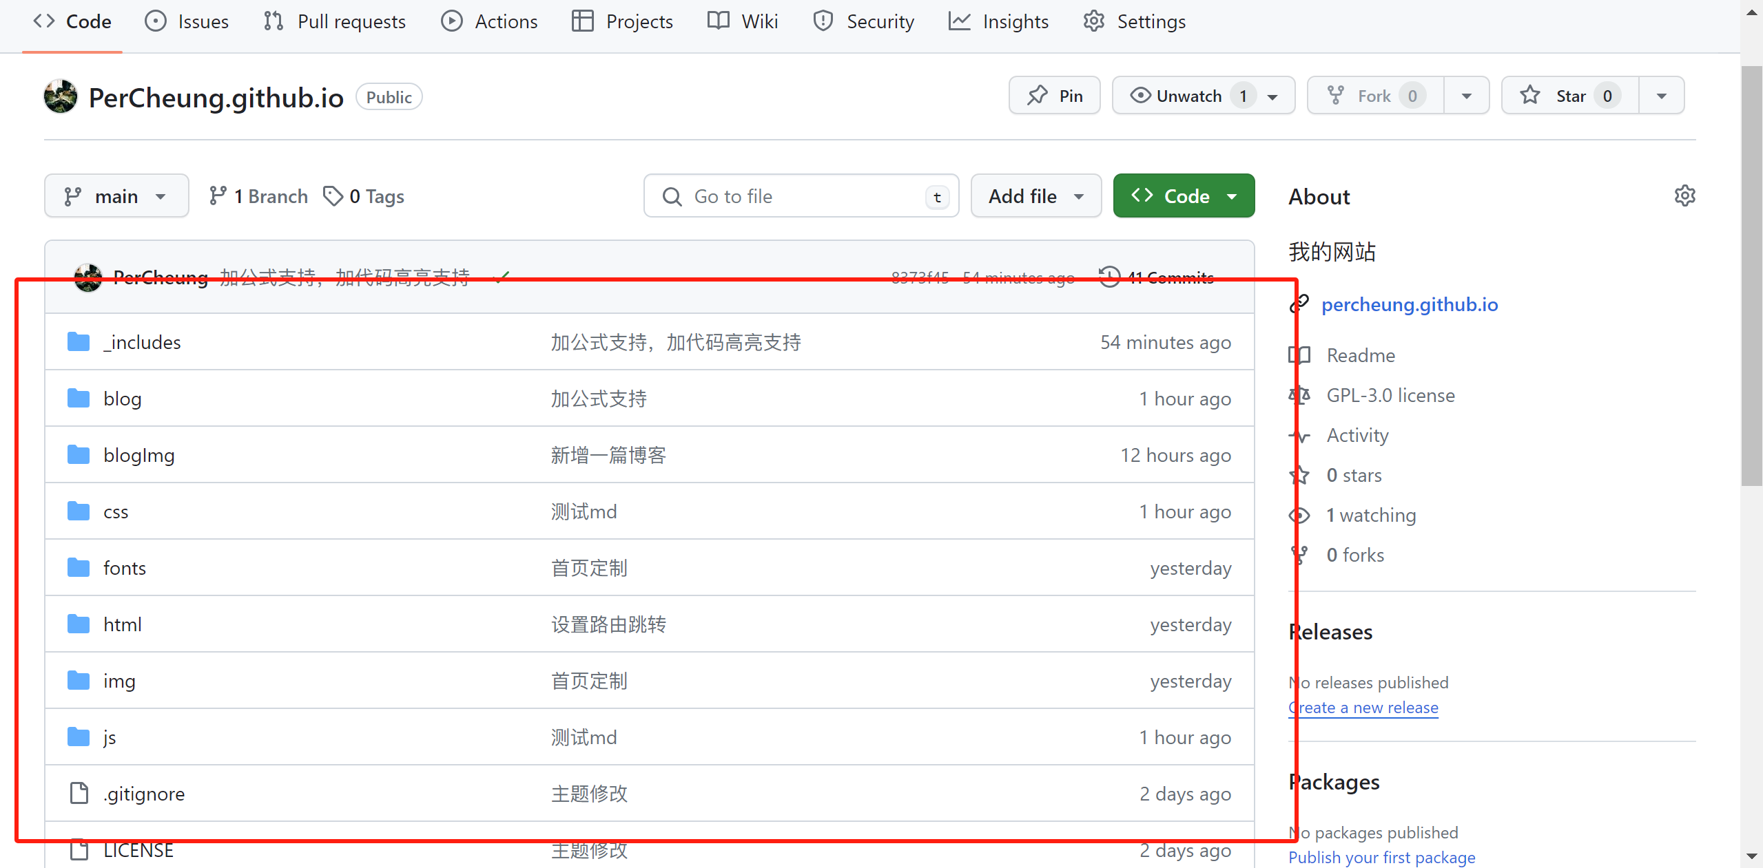
Task: Open commit message 新增一篇博客 for blogImg
Action: pos(608,455)
